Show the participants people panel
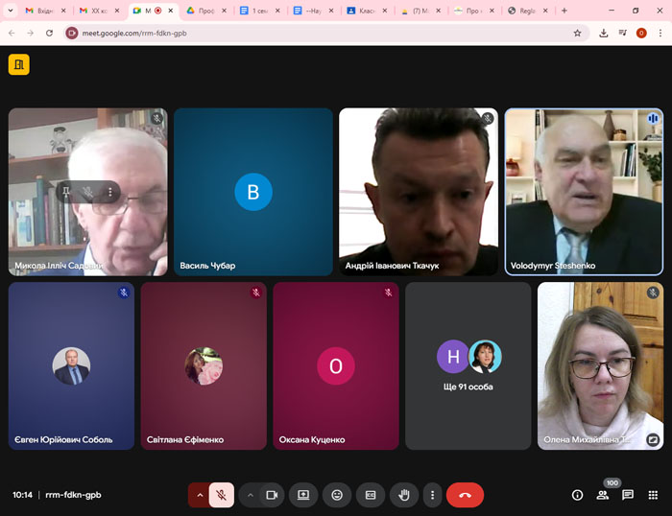The width and height of the screenshot is (672, 516). pos(603,495)
